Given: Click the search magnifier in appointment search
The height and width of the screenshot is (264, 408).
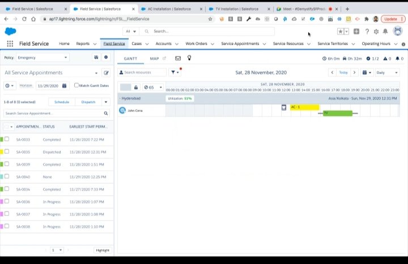Looking at the screenshot, I should pyautogui.click(x=106, y=113).
